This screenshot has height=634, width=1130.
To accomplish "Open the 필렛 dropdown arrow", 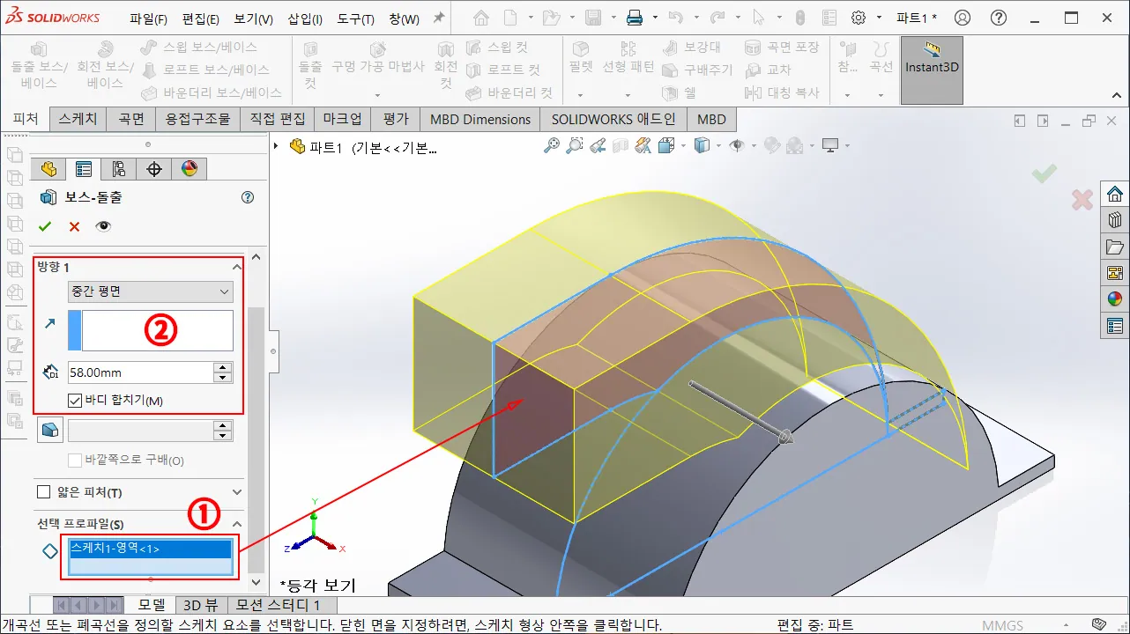I will click(581, 95).
